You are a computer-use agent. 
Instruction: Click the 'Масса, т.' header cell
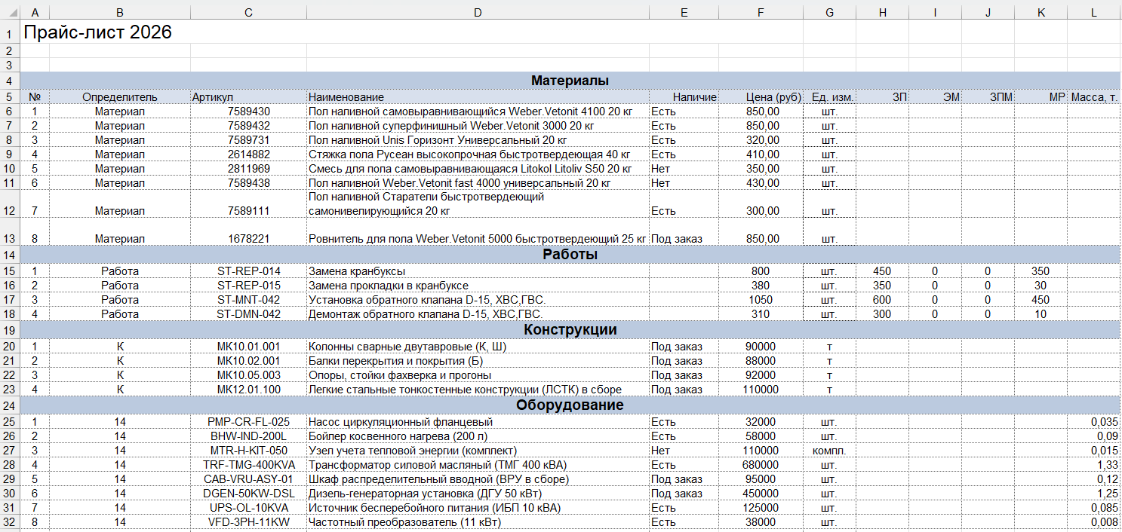point(1094,97)
